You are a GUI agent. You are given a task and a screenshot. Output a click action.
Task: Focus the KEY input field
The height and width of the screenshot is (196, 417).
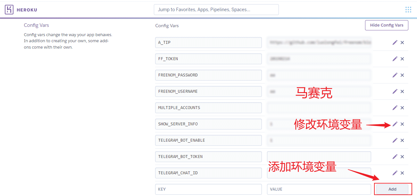208,189
